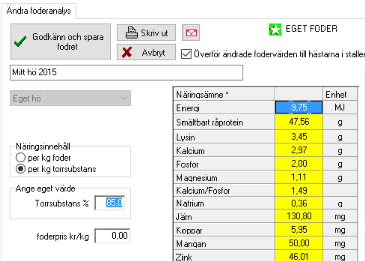Print with the Skriv ut button
This screenshot has width=365, height=261.
pos(146,32)
